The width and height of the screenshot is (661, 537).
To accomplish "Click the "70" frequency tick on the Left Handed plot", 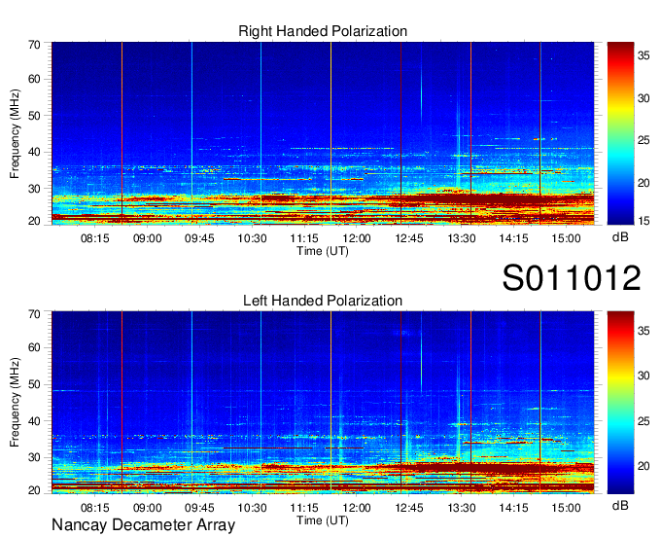I will click(x=34, y=313).
